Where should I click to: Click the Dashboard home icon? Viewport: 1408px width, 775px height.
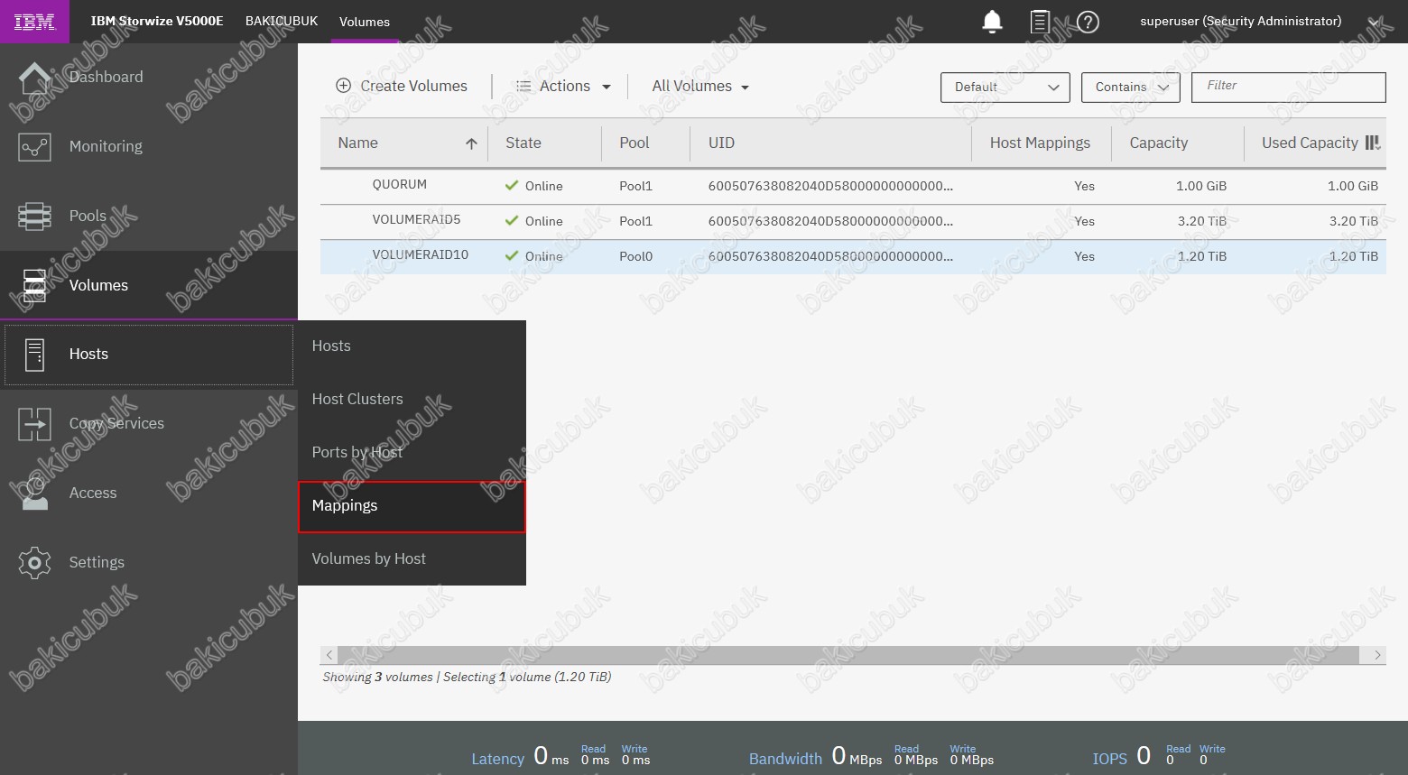(34, 78)
